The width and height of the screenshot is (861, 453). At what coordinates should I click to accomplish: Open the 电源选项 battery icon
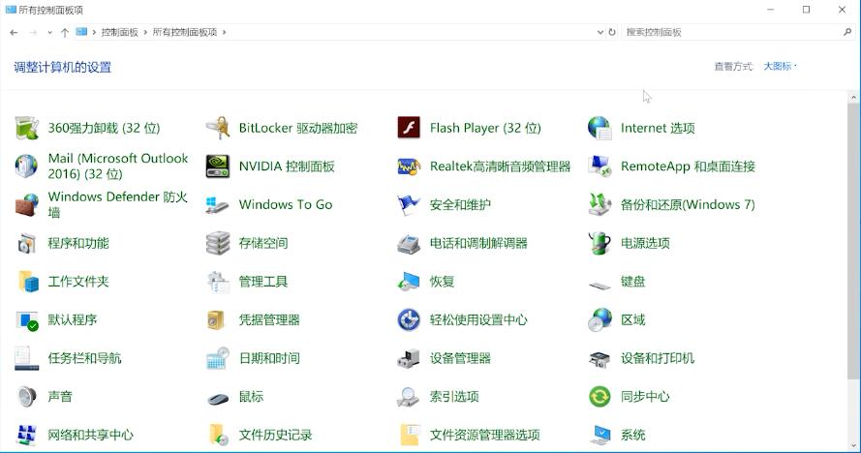click(x=600, y=243)
